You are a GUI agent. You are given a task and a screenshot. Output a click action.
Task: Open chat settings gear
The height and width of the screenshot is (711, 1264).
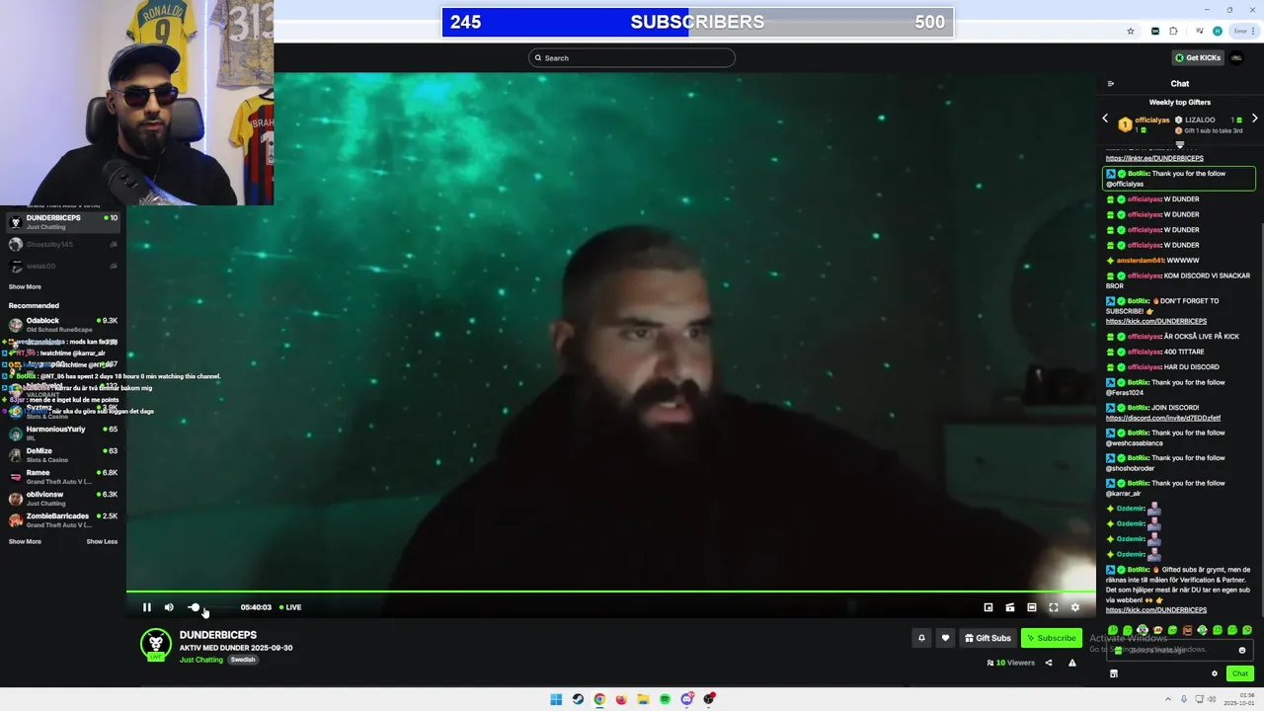point(1215,673)
